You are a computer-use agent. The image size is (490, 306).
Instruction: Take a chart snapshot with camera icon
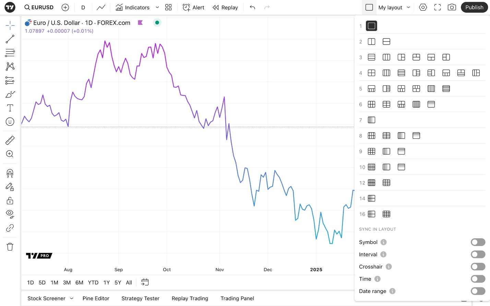[x=452, y=7]
